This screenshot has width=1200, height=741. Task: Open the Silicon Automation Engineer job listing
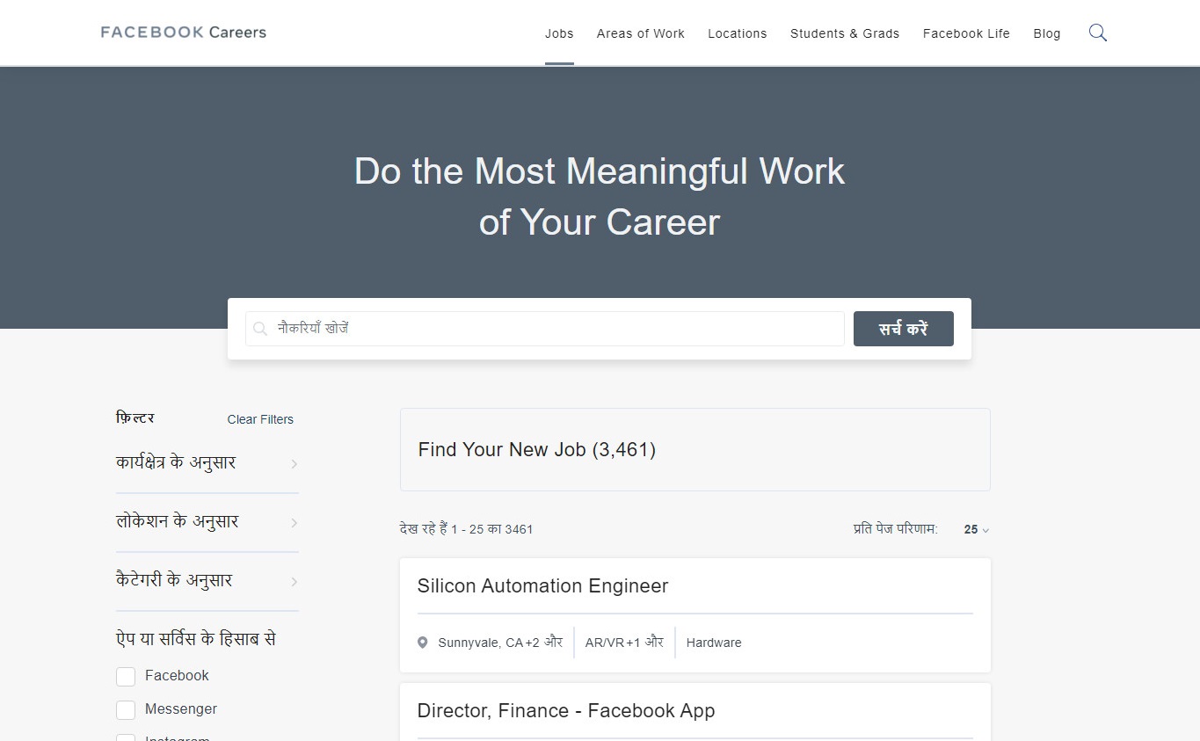pos(542,586)
